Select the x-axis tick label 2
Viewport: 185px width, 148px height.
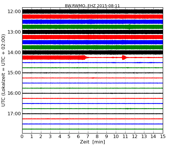41,137
